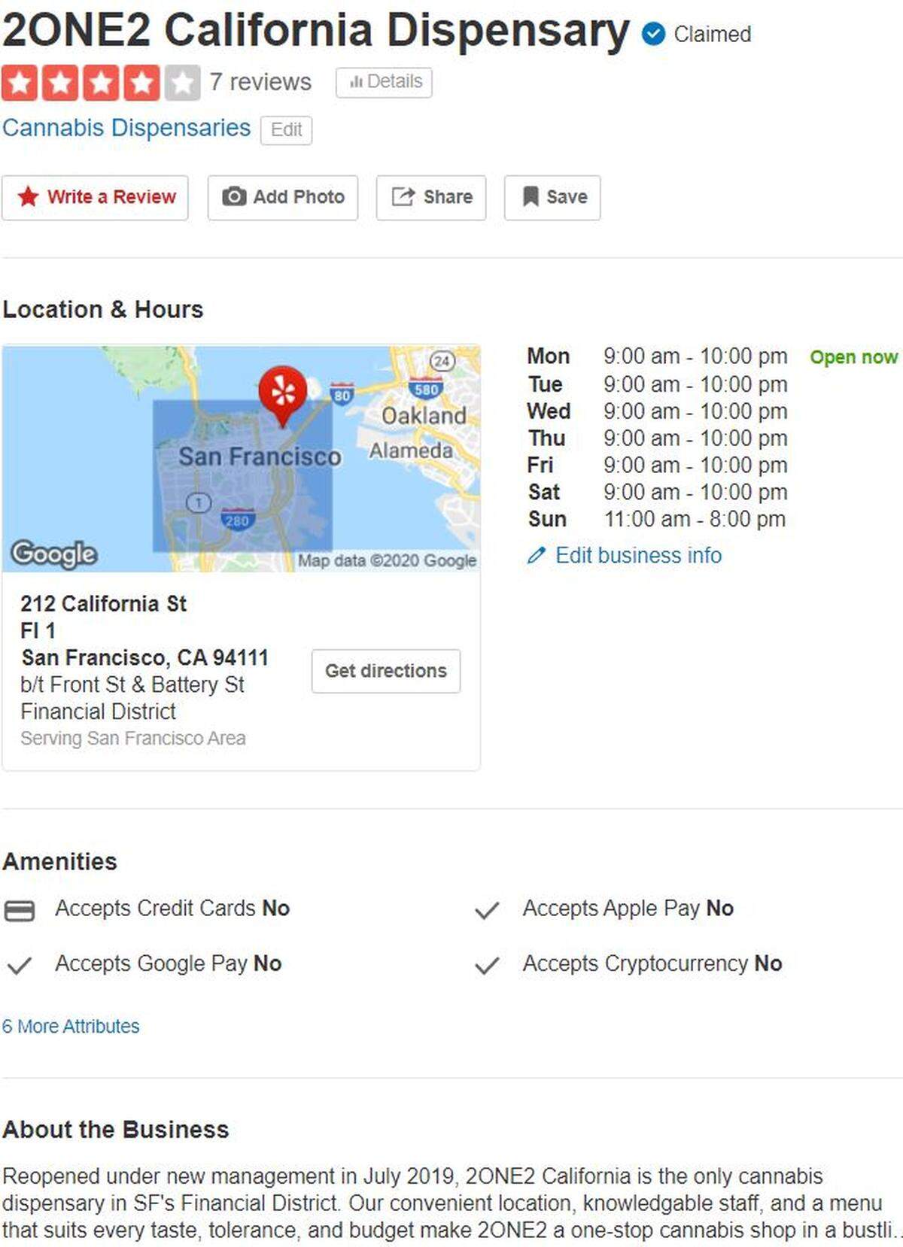
Task: Click Accepts Credit Cards No text
Action: coord(172,909)
